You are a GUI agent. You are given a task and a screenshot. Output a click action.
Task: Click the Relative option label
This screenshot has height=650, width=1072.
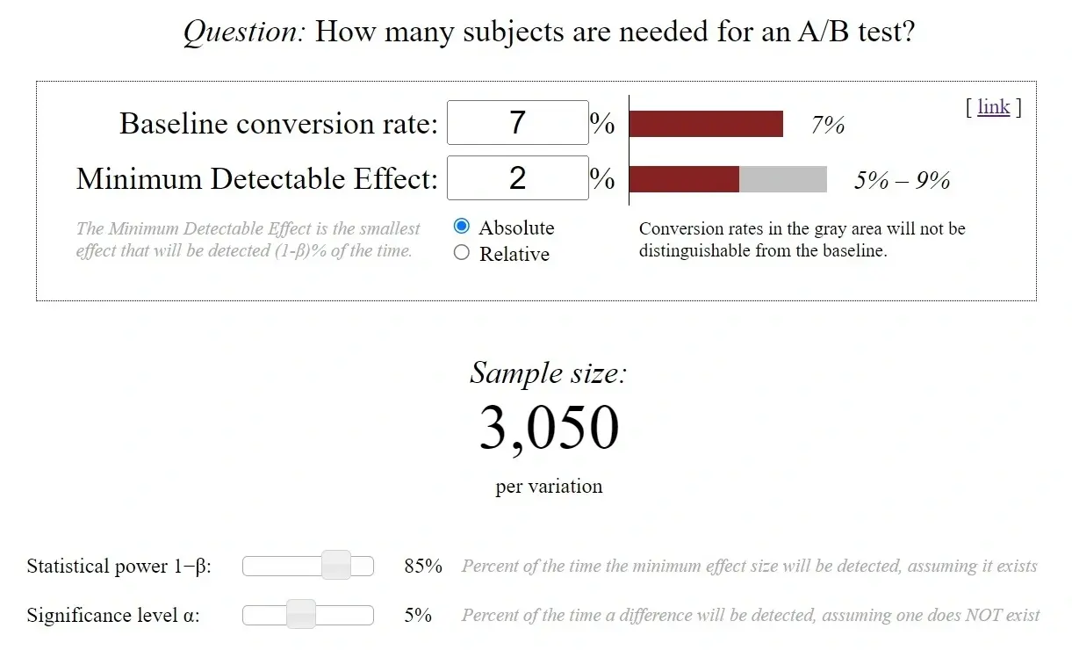click(x=514, y=254)
